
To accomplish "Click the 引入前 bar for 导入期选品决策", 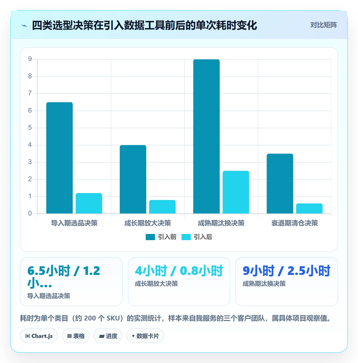I will [60, 158].
